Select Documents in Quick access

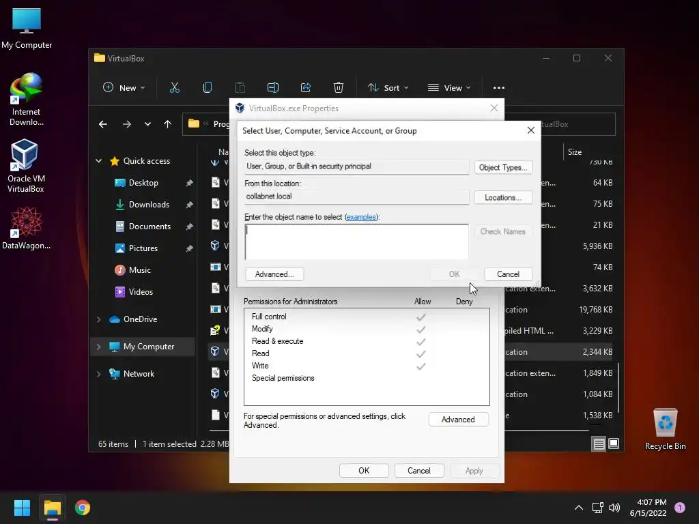(149, 227)
